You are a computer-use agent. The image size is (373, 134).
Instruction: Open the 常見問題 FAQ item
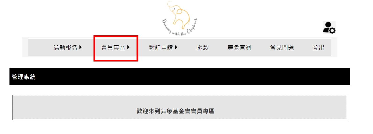tap(282, 48)
